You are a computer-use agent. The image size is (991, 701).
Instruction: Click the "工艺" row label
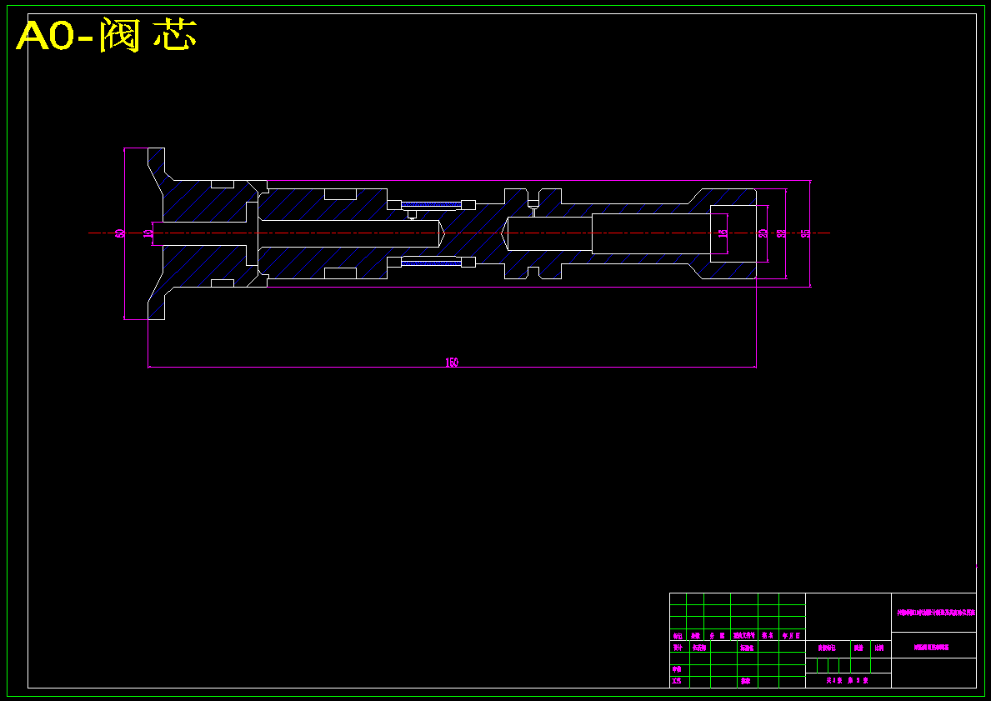(x=677, y=681)
